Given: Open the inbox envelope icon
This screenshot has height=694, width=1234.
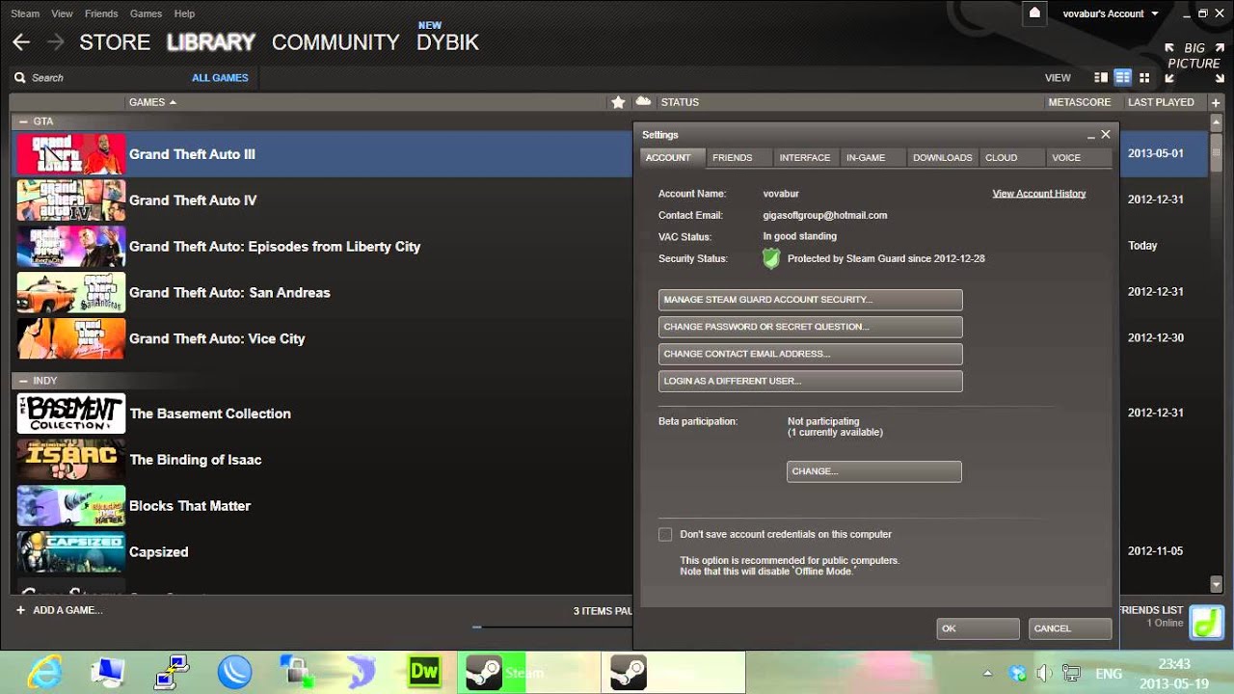Looking at the screenshot, I should [x=1034, y=13].
